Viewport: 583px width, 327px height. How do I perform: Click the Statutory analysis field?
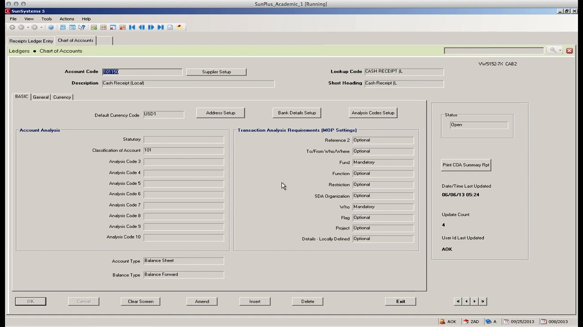click(x=184, y=139)
